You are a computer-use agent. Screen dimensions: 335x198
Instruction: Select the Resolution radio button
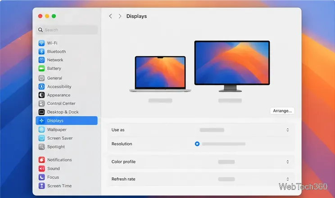click(197, 144)
